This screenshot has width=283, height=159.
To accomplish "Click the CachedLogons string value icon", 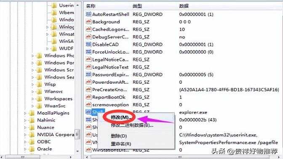I will [88, 29].
